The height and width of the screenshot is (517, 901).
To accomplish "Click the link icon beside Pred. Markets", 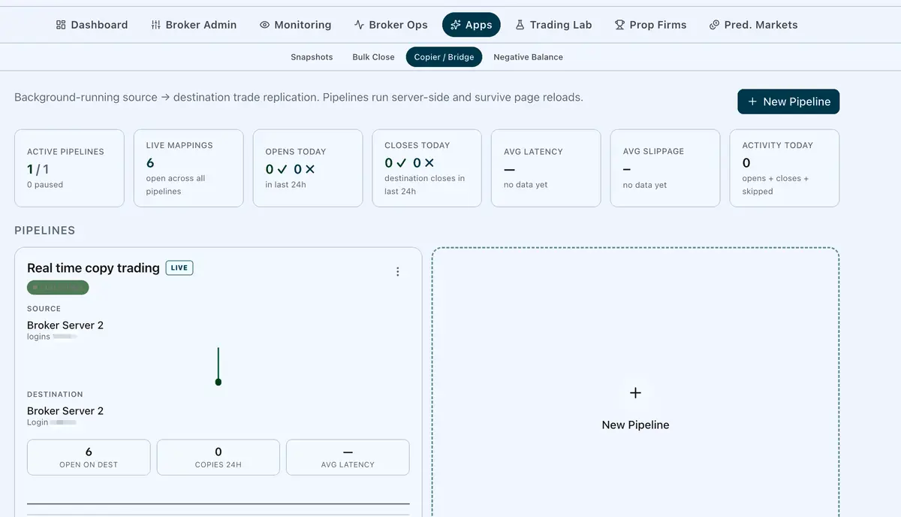I will 714,25.
